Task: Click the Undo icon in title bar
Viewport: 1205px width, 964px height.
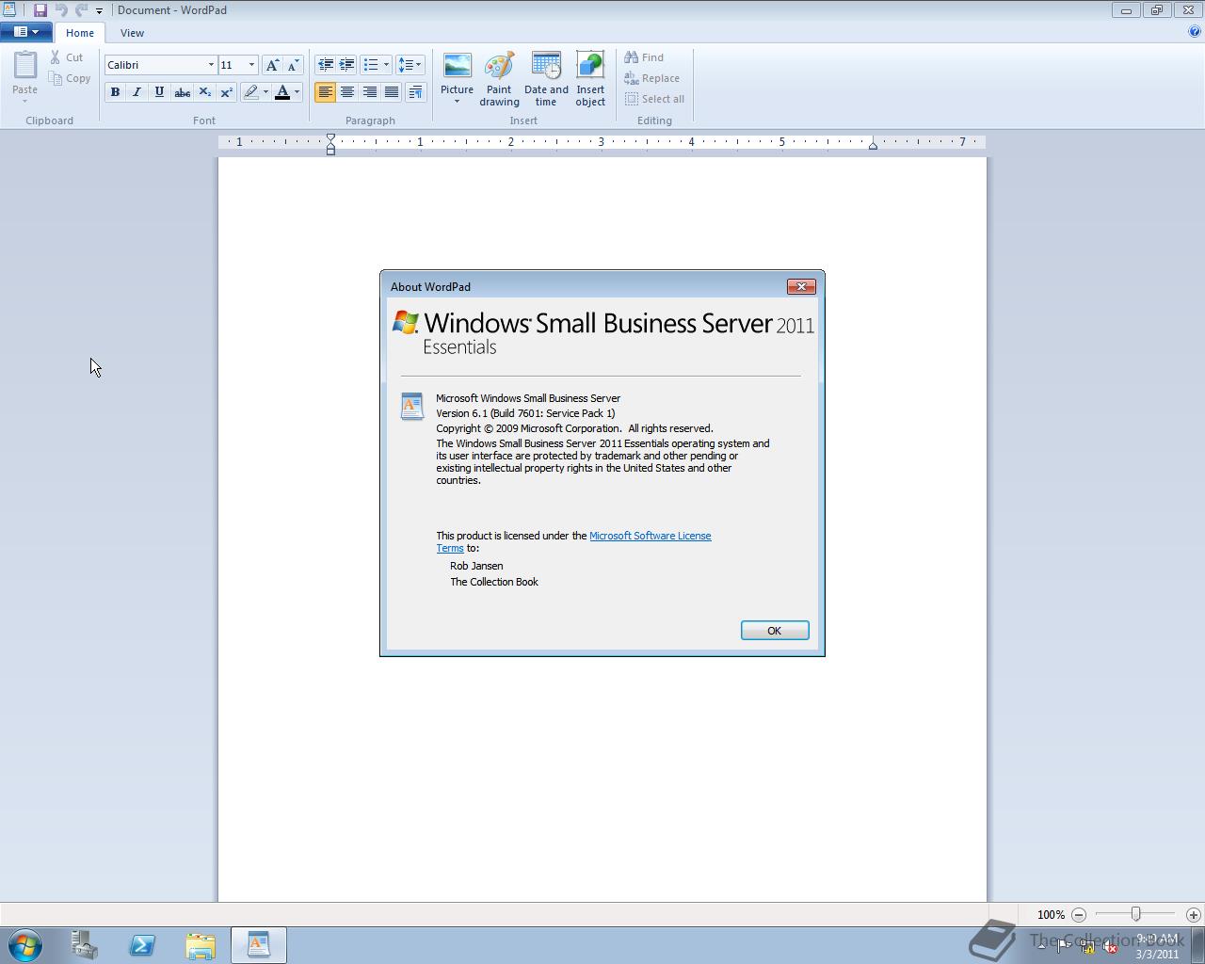Action: click(61, 10)
